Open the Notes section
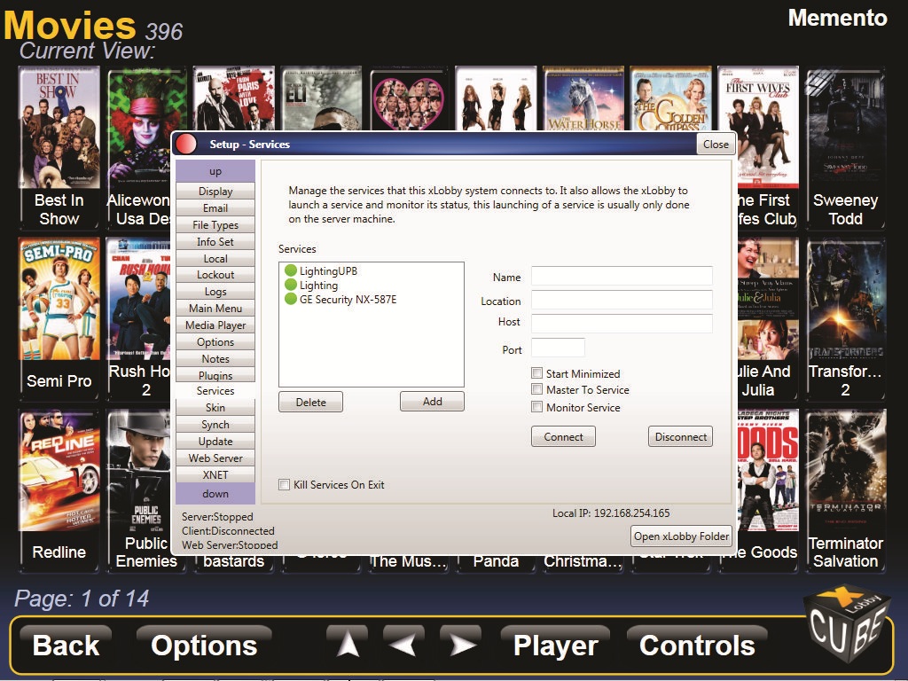 click(x=215, y=358)
